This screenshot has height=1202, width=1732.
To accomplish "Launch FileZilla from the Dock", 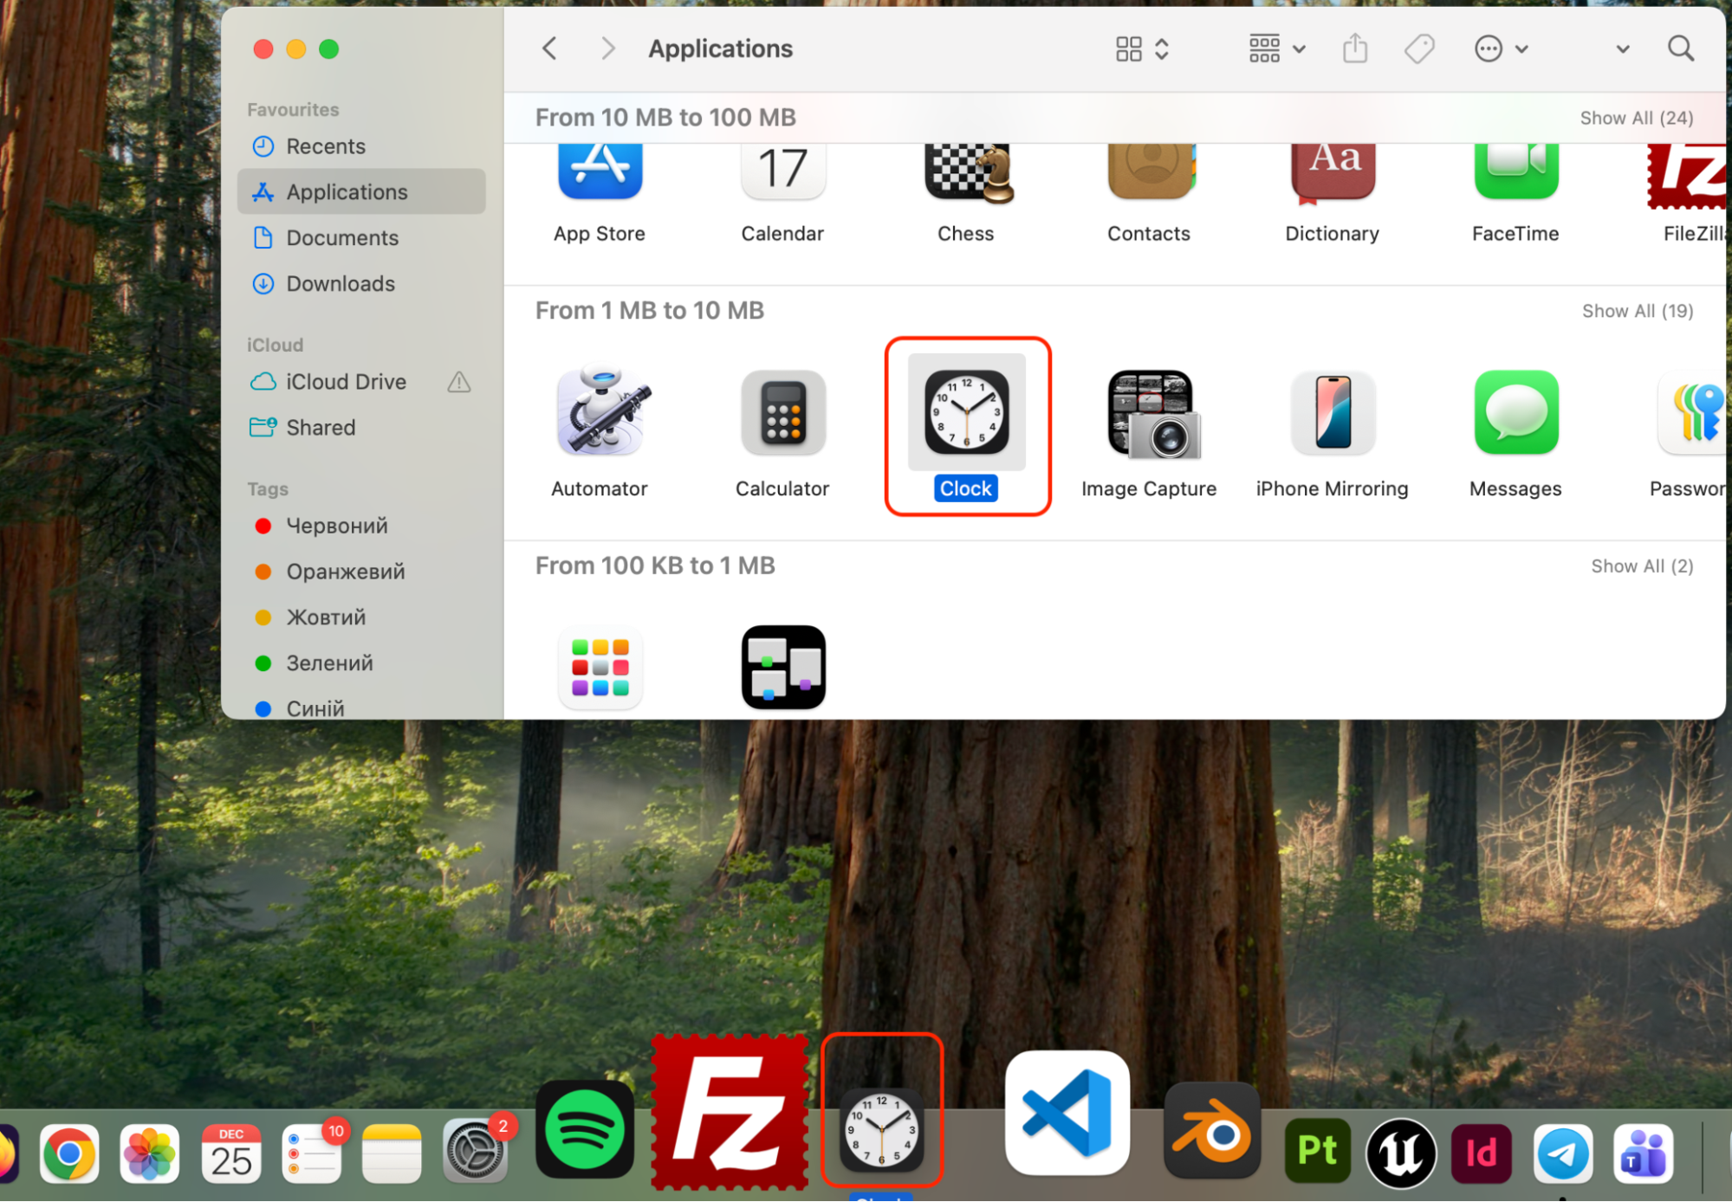I will pyautogui.click(x=730, y=1111).
